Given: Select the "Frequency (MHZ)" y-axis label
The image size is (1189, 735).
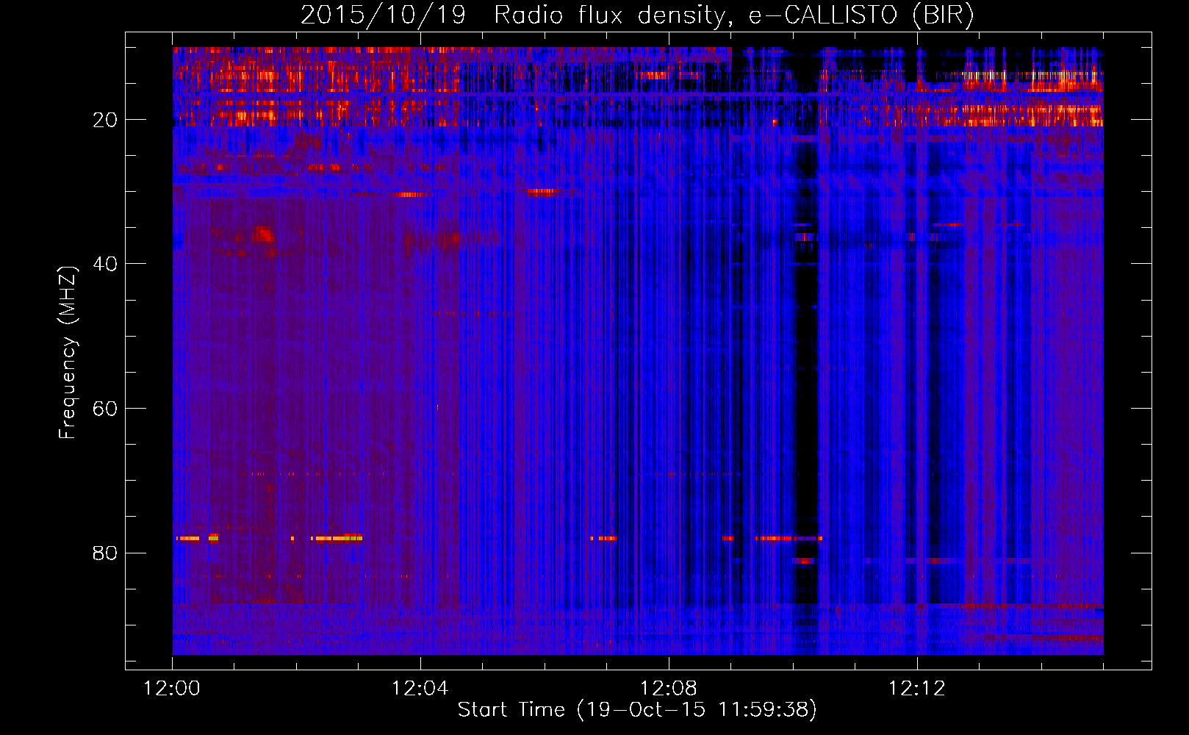Looking at the screenshot, I should pos(68,353).
